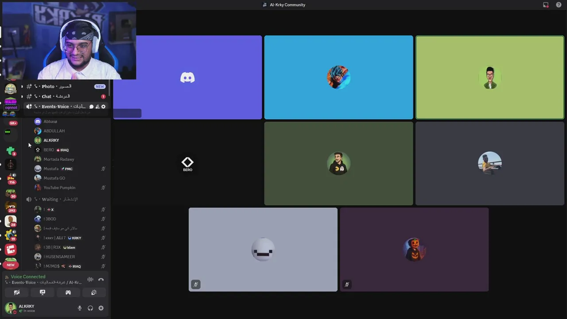
Task: Open noise suppression waveform icon
Action: pos(90,280)
